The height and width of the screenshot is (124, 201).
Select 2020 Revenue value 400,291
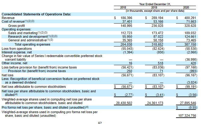[190, 18]
